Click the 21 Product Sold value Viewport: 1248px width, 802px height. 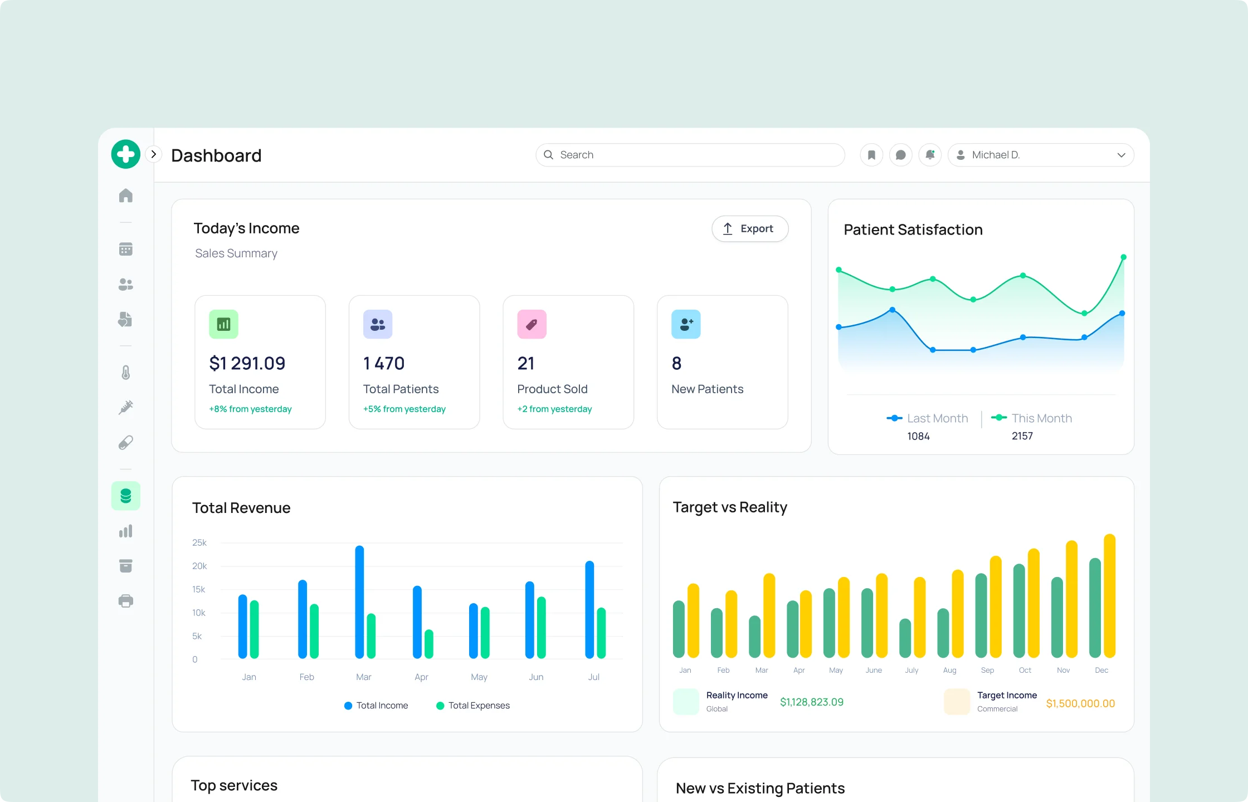526,363
